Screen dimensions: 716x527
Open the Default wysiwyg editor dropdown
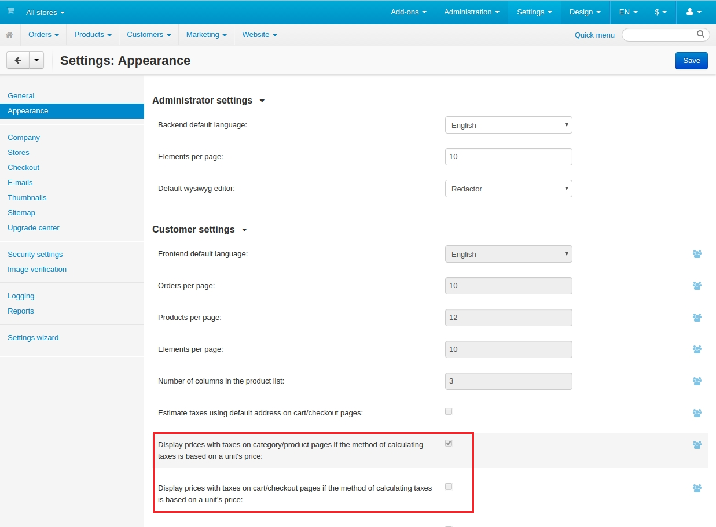point(508,189)
